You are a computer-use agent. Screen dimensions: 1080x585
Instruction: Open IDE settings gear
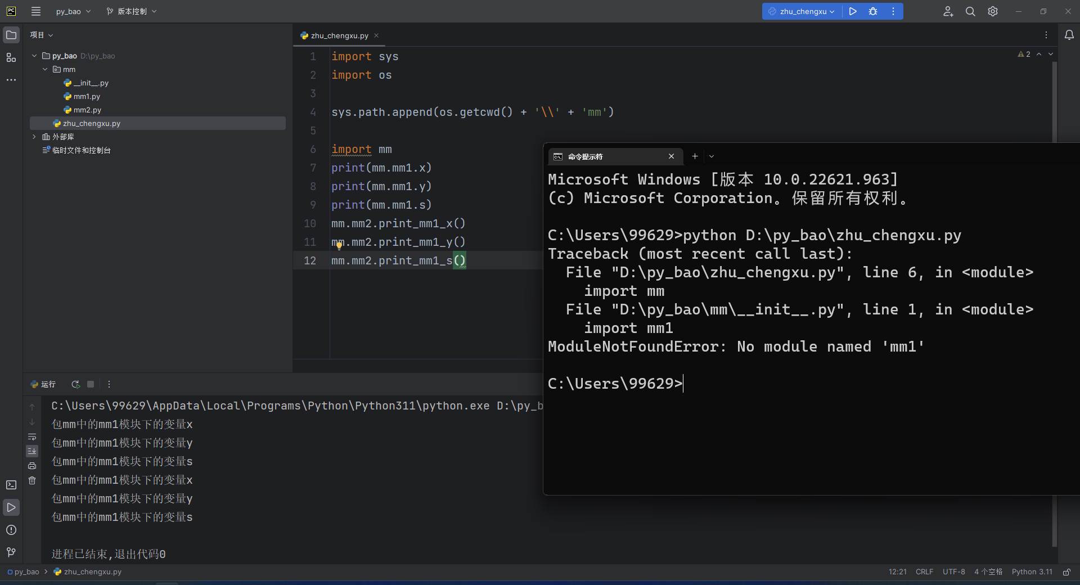pyautogui.click(x=993, y=11)
